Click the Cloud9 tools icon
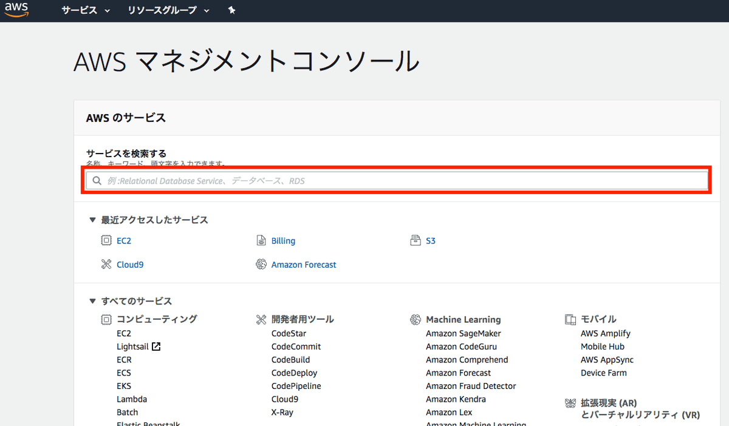This screenshot has width=729, height=426. click(x=104, y=265)
